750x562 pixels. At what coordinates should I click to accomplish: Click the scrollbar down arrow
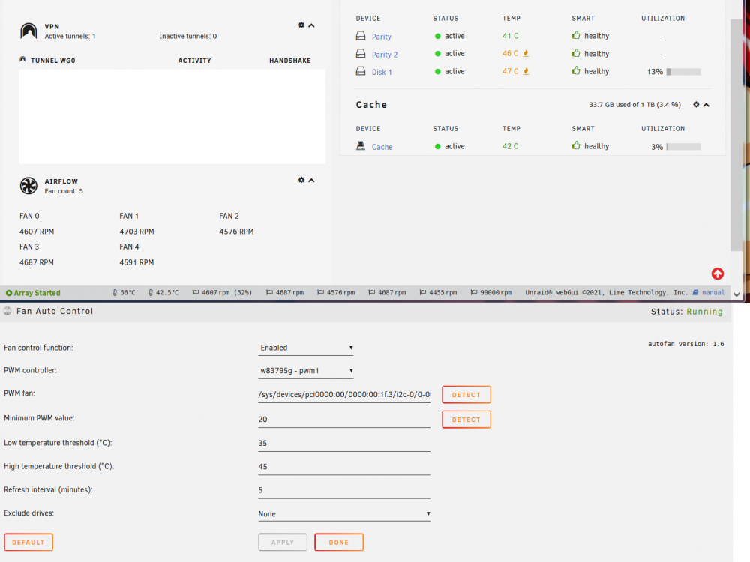(x=736, y=294)
